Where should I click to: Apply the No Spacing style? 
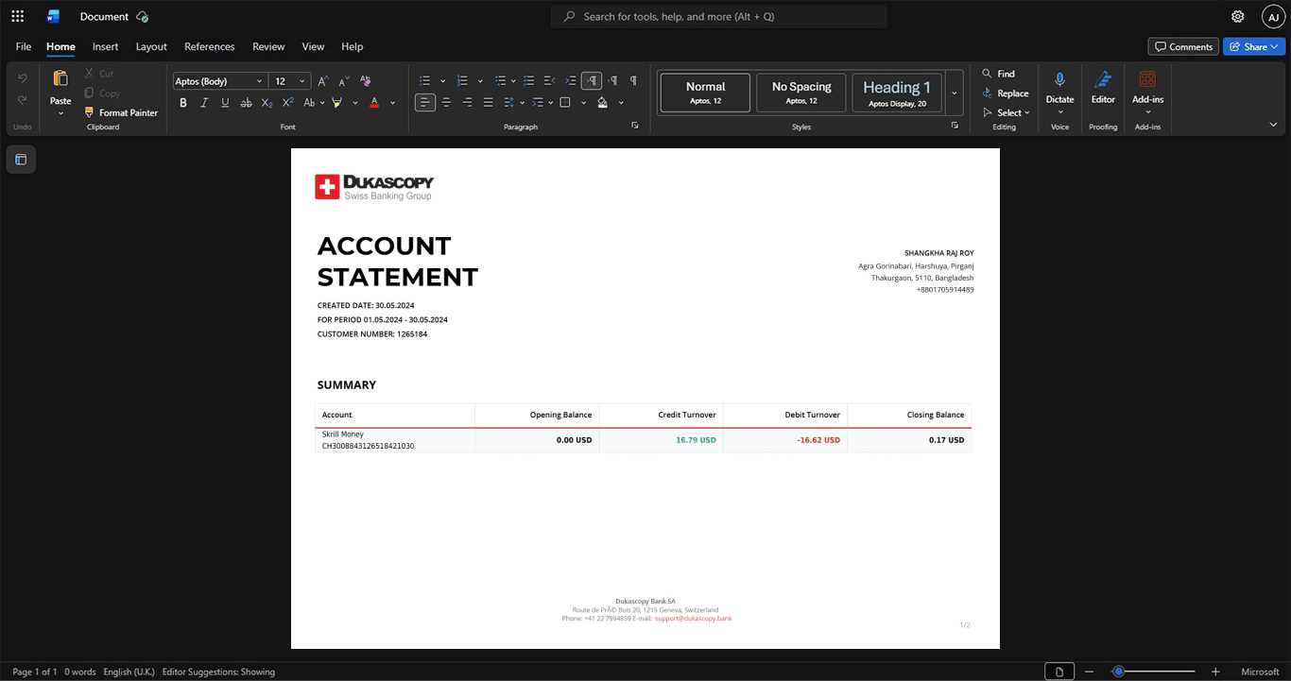coord(801,93)
